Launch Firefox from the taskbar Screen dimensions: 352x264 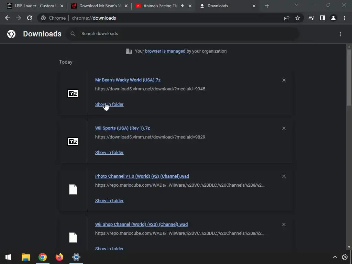tap(59, 257)
